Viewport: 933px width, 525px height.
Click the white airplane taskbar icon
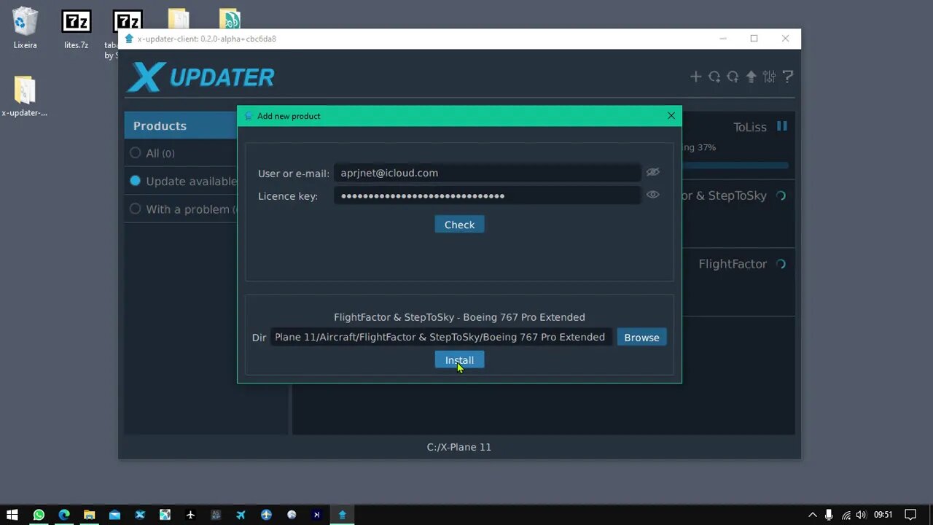click(x=190, y=515)
